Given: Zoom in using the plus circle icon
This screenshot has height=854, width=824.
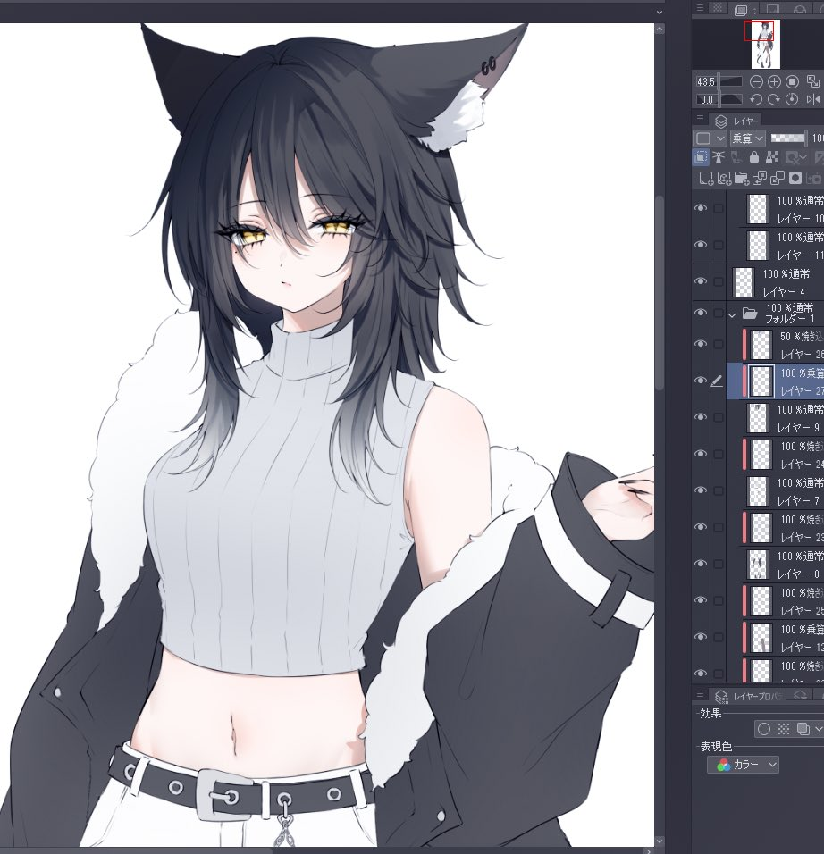Looking at the screenshot, I should tap(774, 81).
